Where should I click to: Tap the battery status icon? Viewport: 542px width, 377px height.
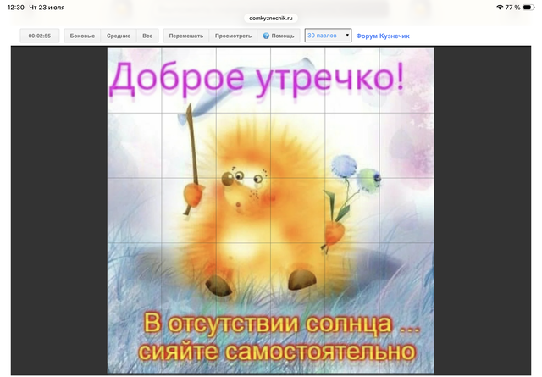[528, 8]
